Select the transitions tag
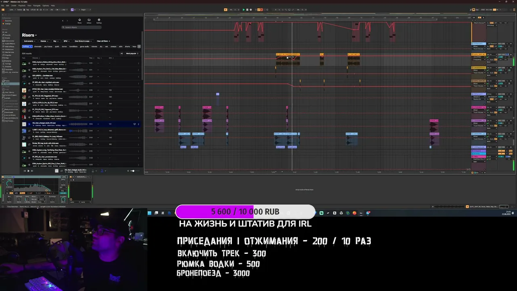The image size is (517, 291). point(74,46)
